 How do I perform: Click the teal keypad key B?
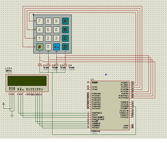(x=65, y=30)
